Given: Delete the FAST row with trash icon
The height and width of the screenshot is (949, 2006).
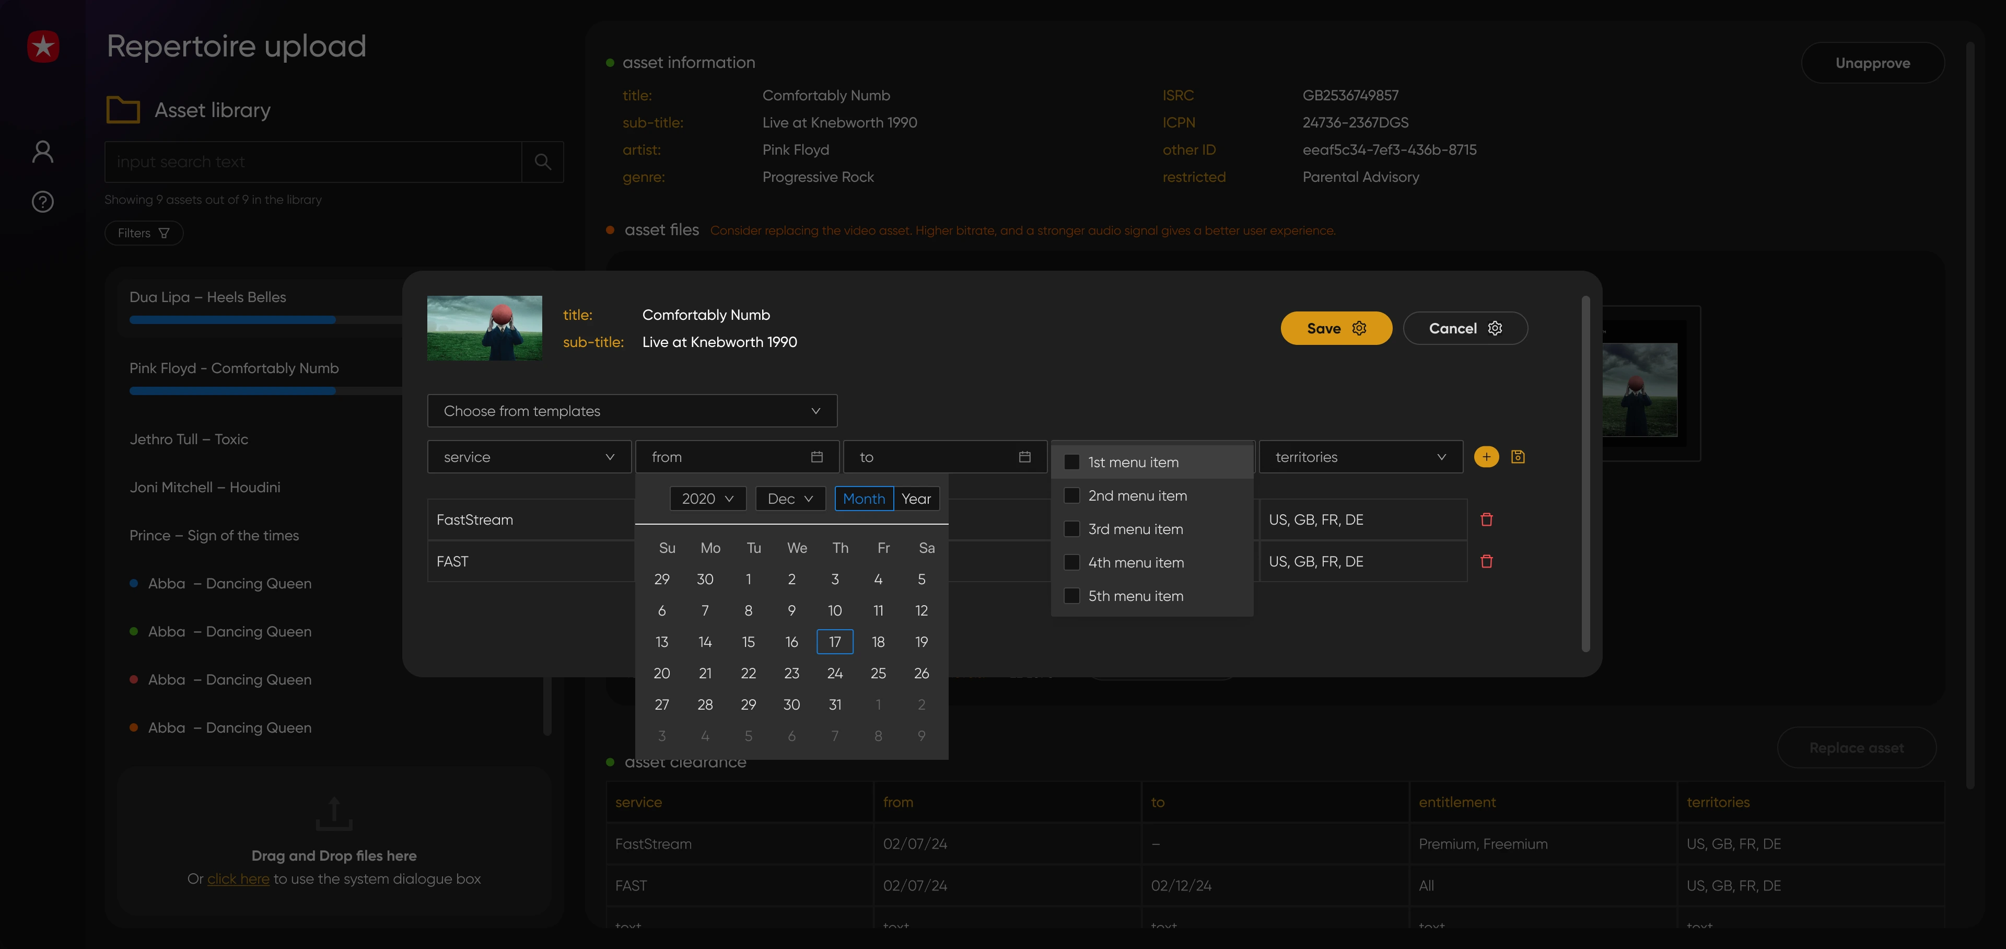Looking at the screenshot, I should pyautogui.click(x=1486, y=561).
